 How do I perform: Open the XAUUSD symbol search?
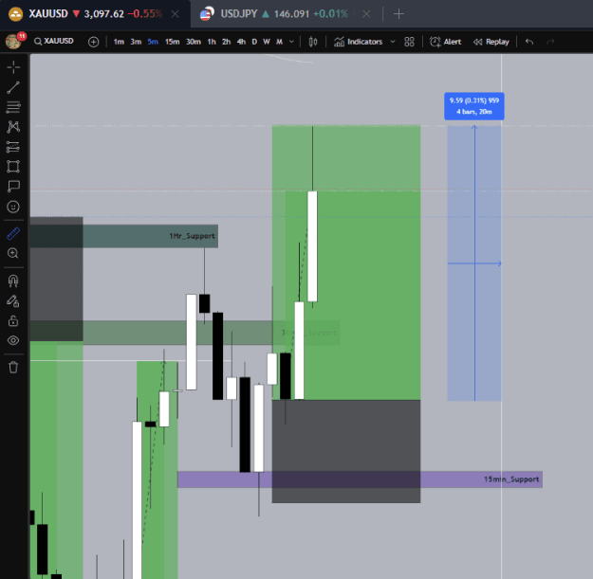pos(54,41)
